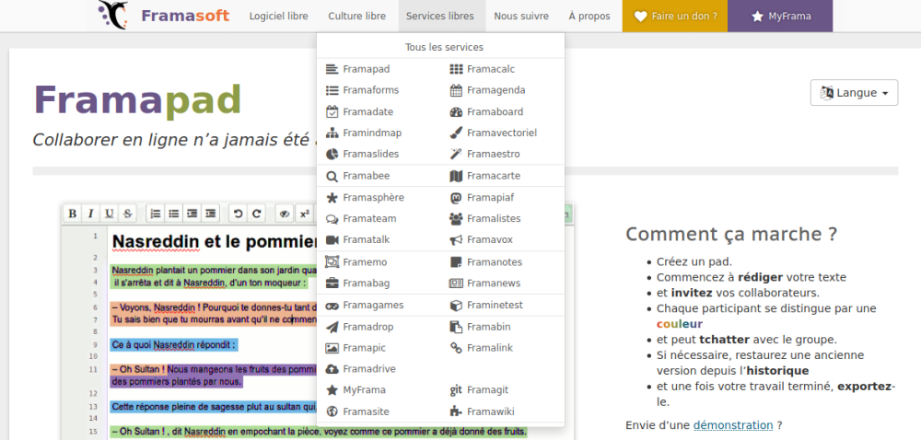Click Framabag briefcase icon
Screen dimensions: 921x440
(x=332, y=284)
